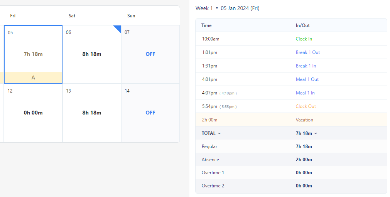Select day 12 showing 0h 00m
The width and height of the screenshot is (390, 197).
pos(33,113)
